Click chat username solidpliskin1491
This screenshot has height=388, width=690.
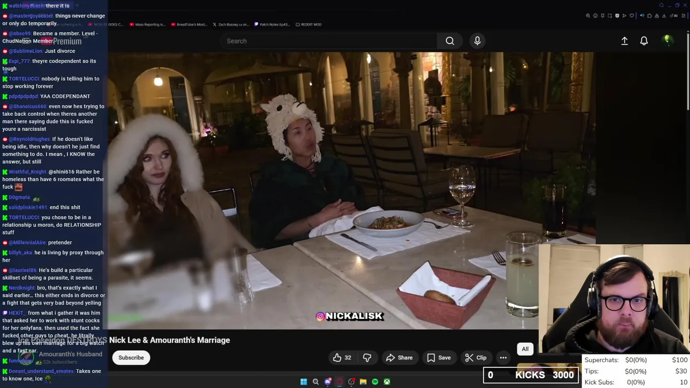(27, 207)
